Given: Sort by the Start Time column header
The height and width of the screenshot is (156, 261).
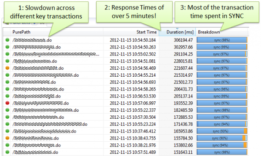Looking at the screenshot, I should tap(131, 32).
